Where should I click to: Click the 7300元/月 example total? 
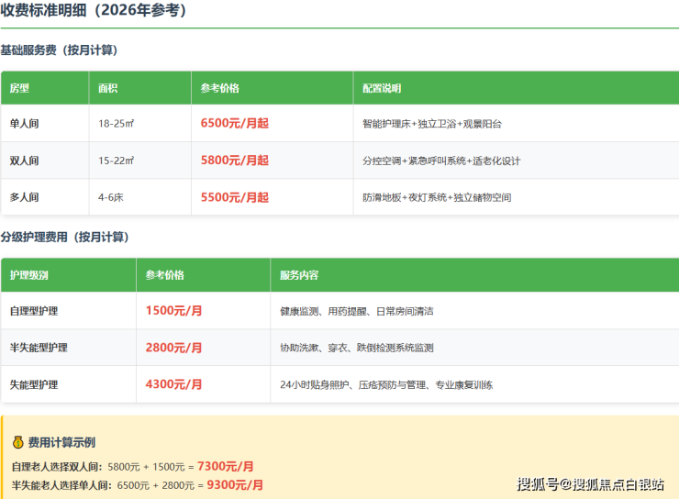226,466
